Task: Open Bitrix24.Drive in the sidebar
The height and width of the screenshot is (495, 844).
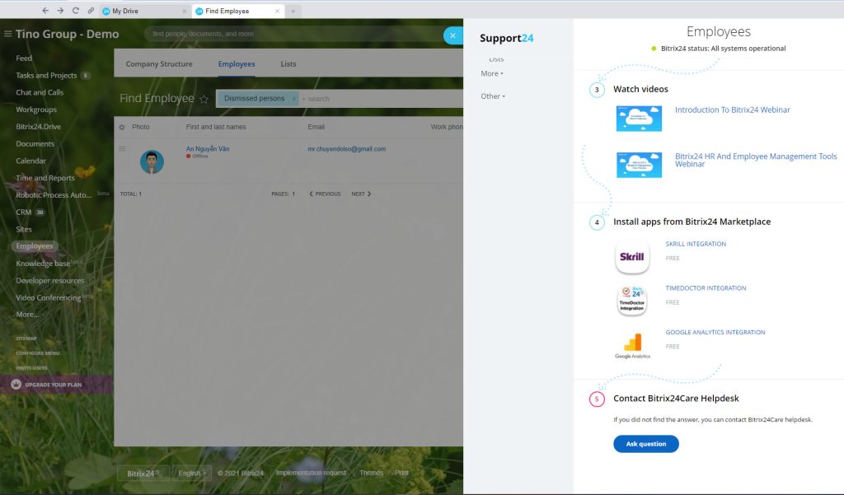Action: click(x=38, y=127)
